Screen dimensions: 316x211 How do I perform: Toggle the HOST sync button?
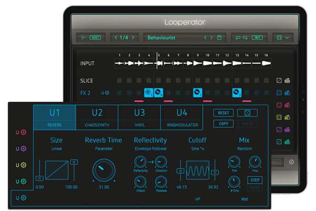click(95, 37)
